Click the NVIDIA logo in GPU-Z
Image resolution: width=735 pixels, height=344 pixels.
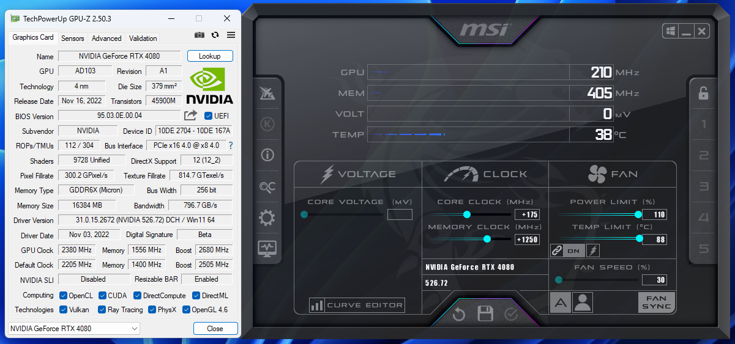pos(209,86)
